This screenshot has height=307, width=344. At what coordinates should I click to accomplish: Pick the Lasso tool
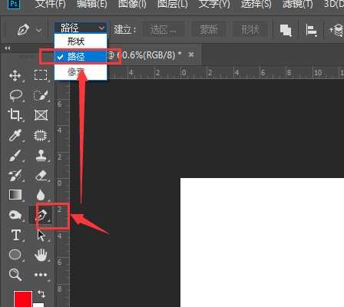point(16,95)
